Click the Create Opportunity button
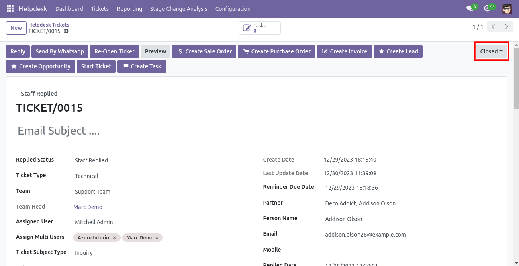 click(41, 66)
